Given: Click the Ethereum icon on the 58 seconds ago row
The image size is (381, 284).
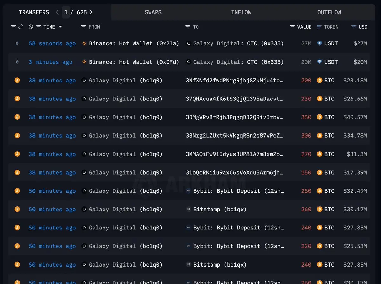Looking at the screenshot, I should [x=17, y=44].
